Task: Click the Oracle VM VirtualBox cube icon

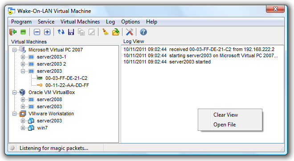Action: [22, 92]
